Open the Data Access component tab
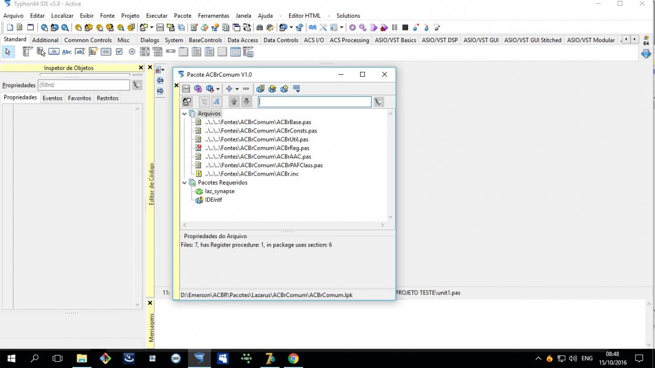The height and width of the screenshot is (368, 655). [242, 40]
